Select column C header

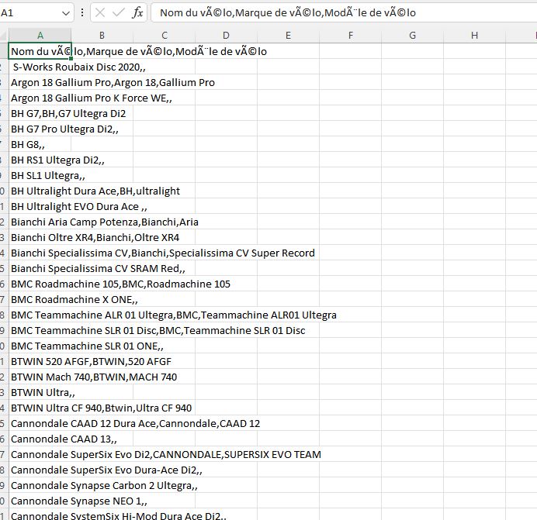164,35
